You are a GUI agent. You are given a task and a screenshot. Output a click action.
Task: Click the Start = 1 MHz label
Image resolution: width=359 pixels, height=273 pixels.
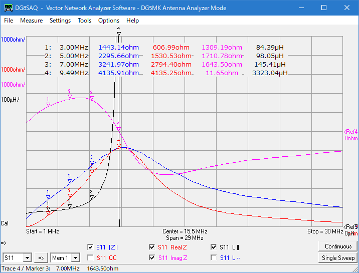pyautogui.click(x=43, y=231)
